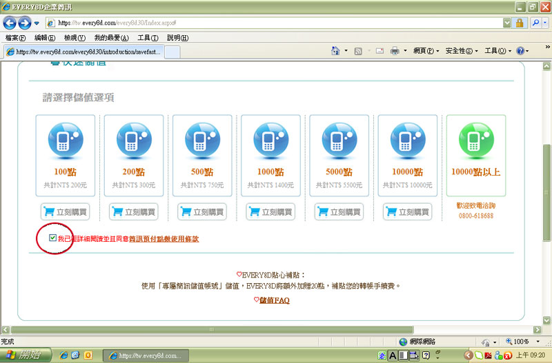Open the recent pages dropdown beside forward arrow
The width and height of the screenshot is (552, 363).
click(x=37, y=23)
